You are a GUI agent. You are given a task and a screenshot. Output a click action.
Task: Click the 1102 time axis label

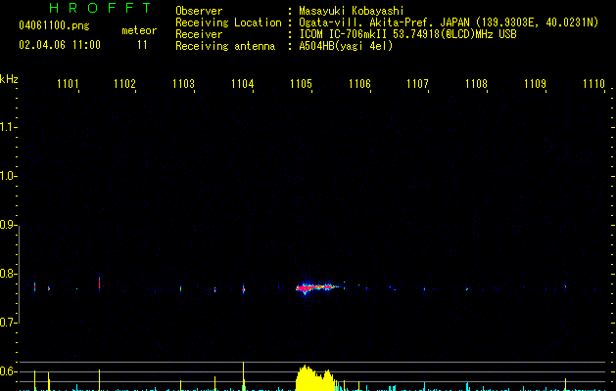pos(124,83)
